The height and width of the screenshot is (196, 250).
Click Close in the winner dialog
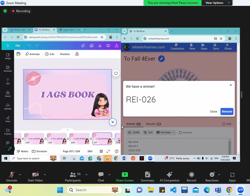[x=213, y=112]
